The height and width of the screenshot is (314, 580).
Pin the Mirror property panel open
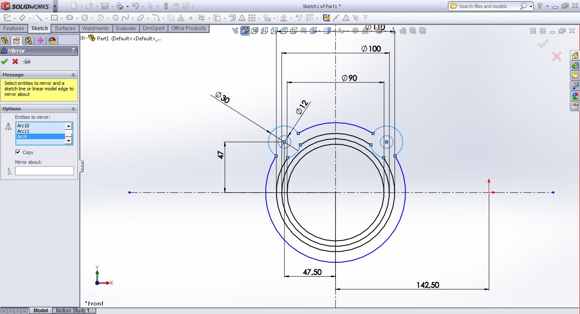26,62
